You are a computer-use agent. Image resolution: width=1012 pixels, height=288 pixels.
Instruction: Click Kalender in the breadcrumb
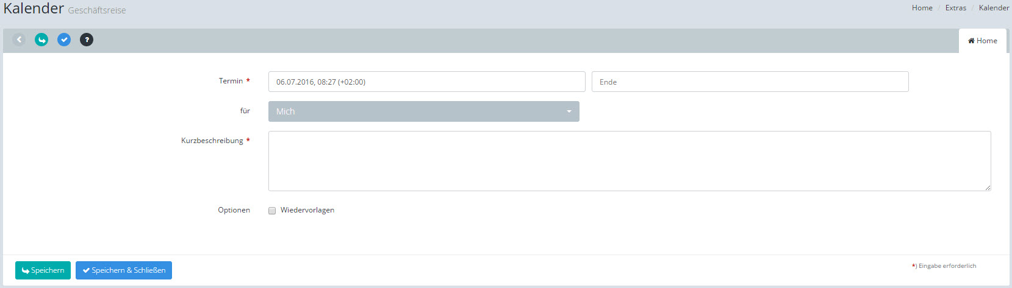[x=994, y=8]
